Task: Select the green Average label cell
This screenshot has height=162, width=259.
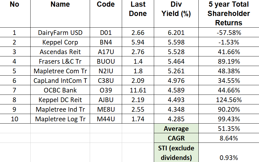Action: [176, 129]
